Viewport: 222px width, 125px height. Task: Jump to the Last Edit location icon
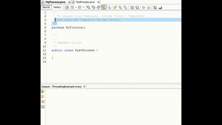(x=67, y=7)
